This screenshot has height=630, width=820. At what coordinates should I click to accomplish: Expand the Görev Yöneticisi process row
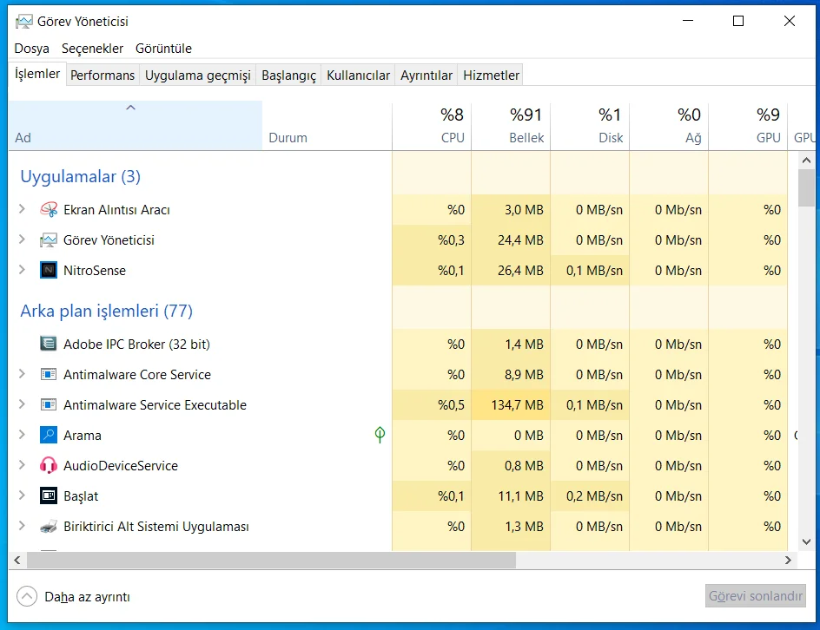22,240
